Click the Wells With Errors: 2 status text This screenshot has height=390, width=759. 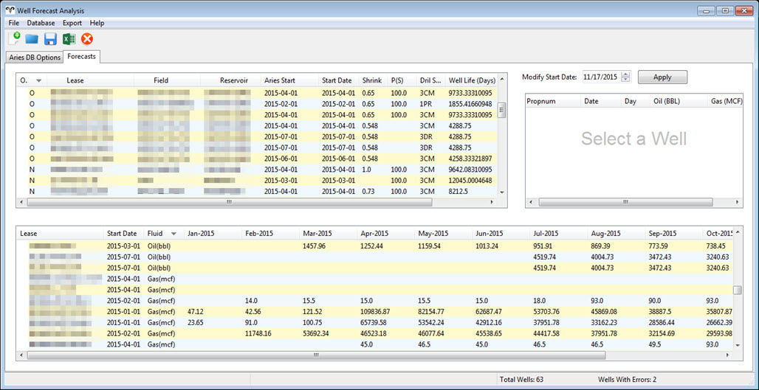click(628, 380)
